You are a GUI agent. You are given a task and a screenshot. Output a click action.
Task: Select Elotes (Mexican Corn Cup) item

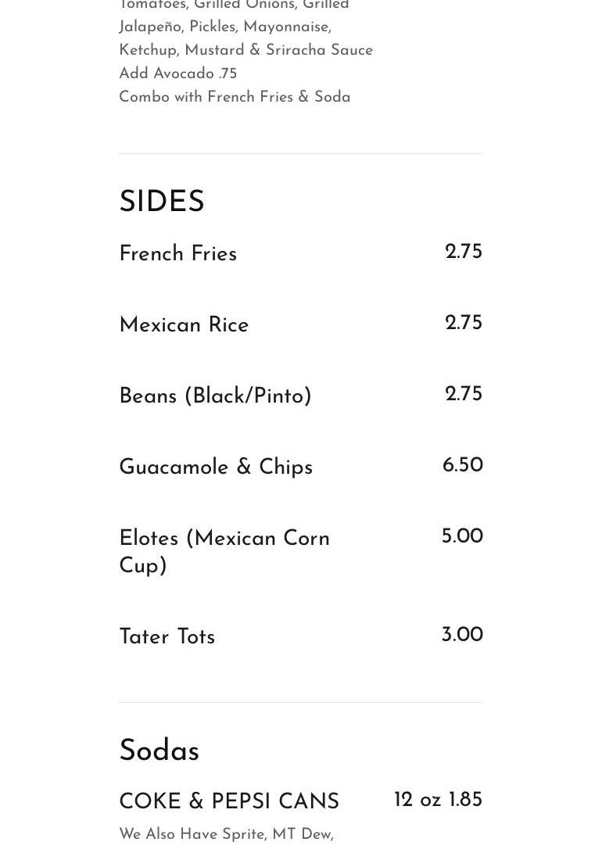224,552
